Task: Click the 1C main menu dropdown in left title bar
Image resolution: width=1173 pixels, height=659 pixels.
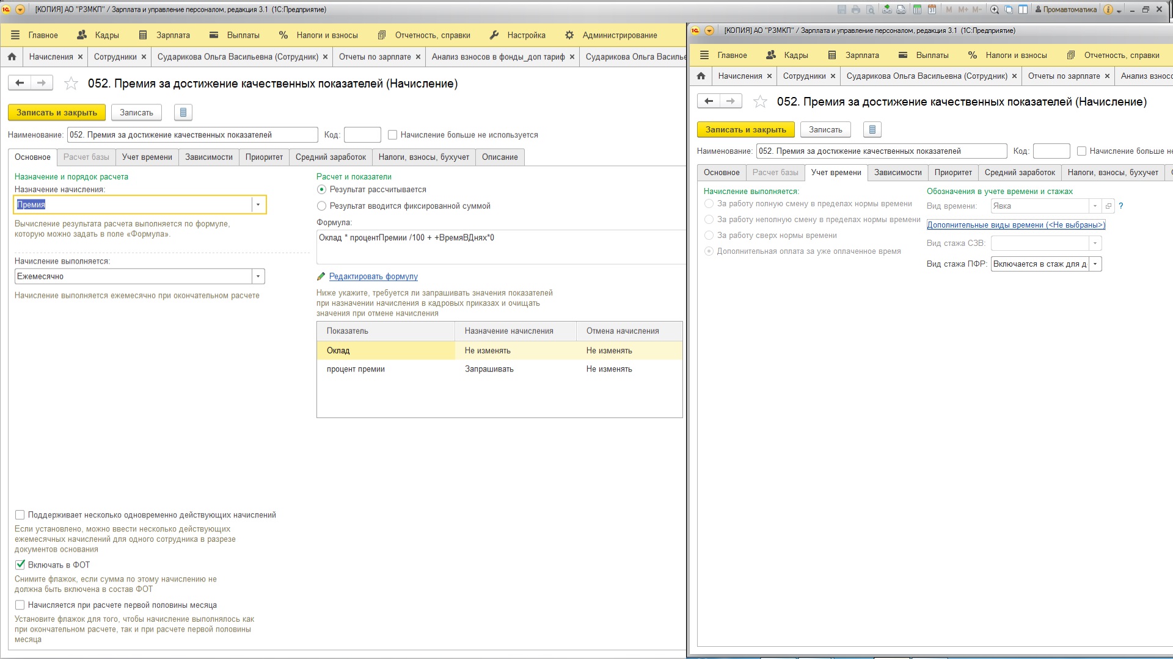Action: point(20,9)
